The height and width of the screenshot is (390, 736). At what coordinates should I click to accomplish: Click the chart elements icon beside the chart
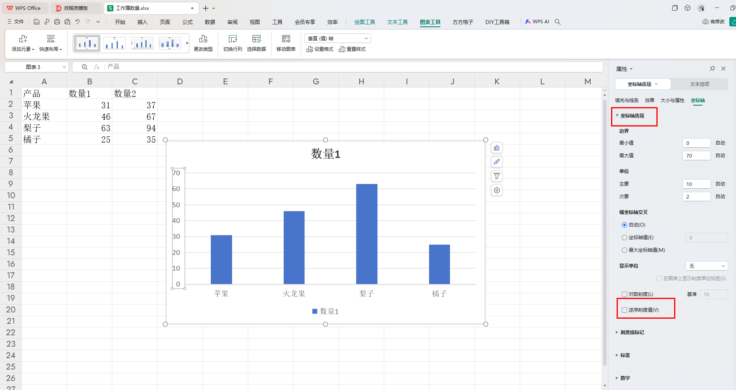(497, 148)
